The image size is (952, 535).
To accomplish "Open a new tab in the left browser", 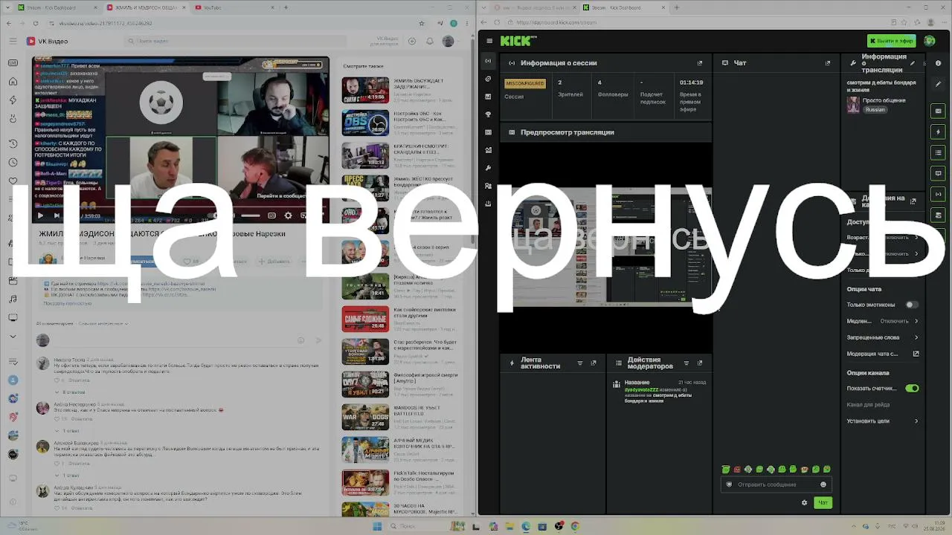I will coord(286,7).
